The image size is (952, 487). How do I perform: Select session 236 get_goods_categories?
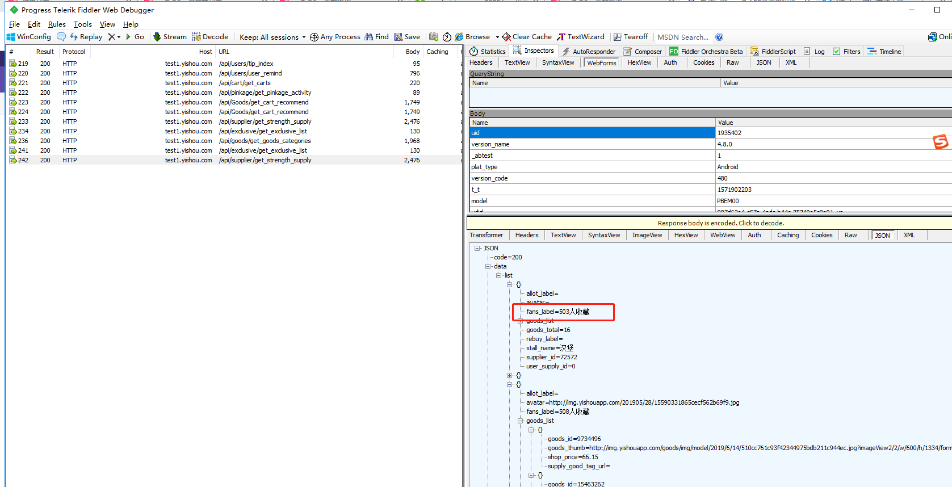234,141
